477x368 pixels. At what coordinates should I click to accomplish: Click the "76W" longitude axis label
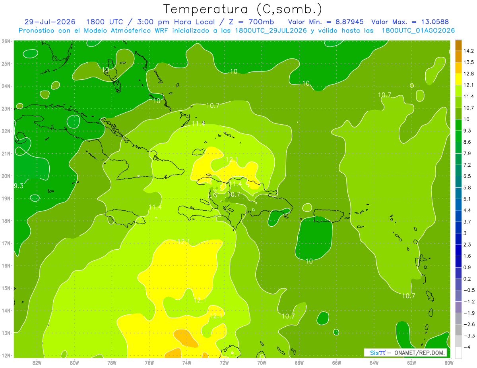point(149,362)
